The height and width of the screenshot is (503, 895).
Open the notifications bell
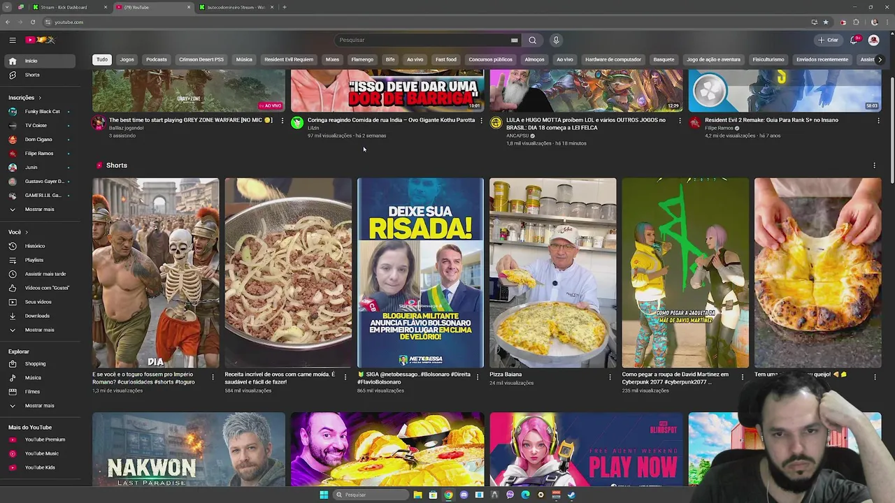pyautogui.click(x=854, y=40)
